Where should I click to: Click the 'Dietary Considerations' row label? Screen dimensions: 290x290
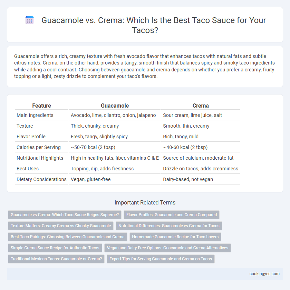point(41,179)
